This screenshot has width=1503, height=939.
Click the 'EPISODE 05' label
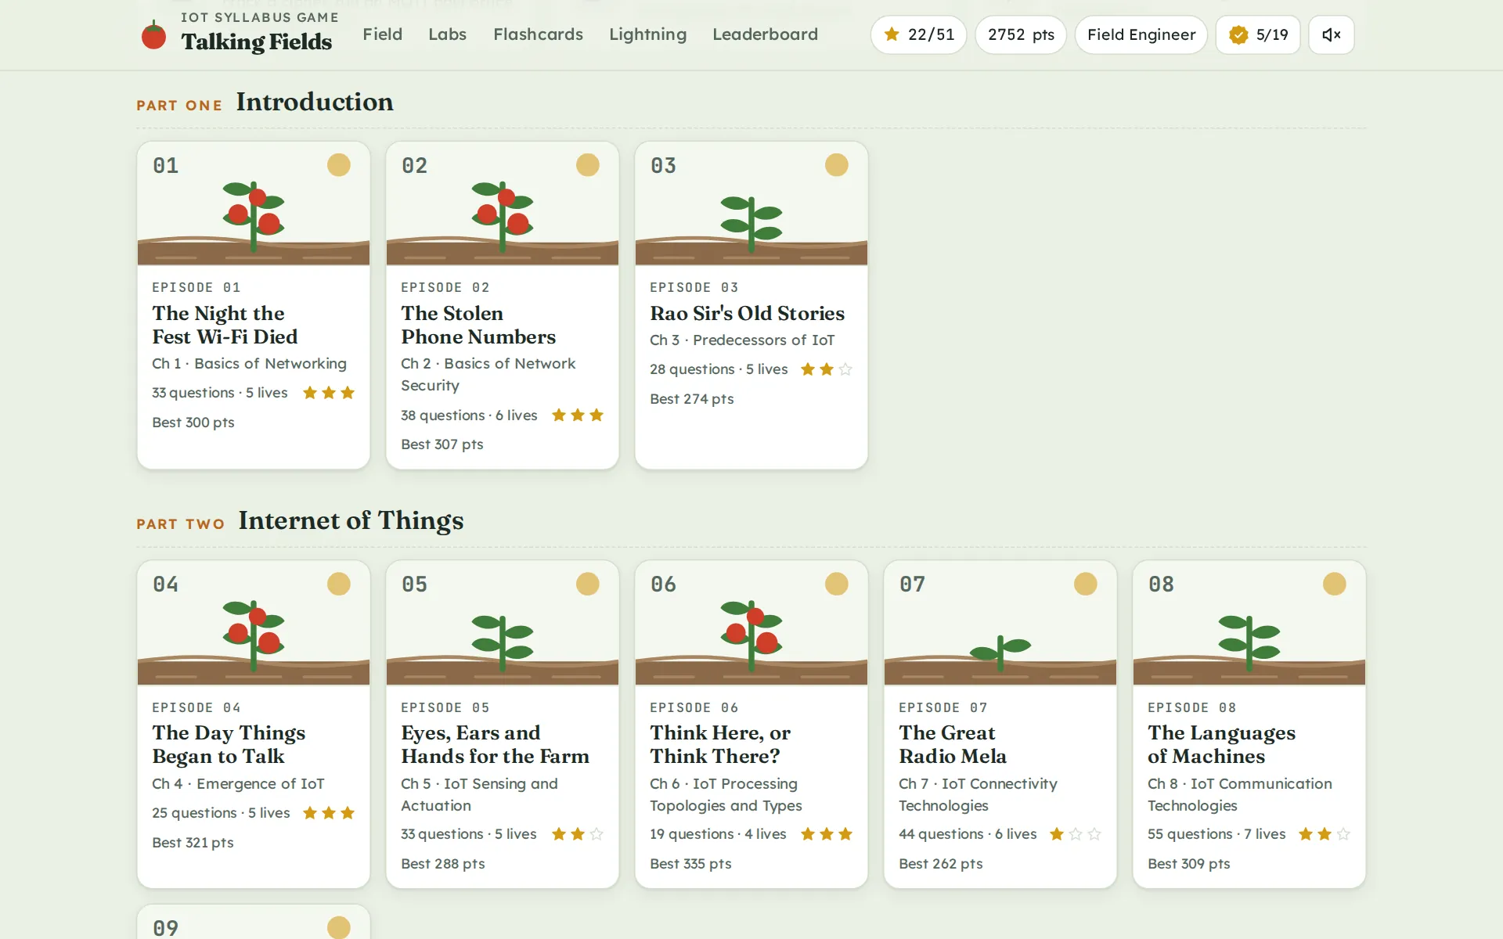click(445, 707)
